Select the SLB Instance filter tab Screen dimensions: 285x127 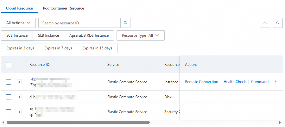[48, 35]
